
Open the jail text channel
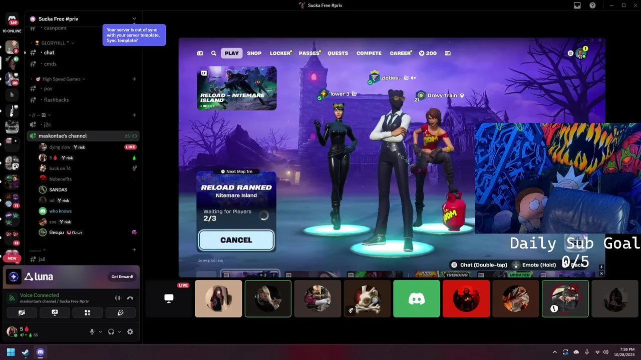coord(83,259)
